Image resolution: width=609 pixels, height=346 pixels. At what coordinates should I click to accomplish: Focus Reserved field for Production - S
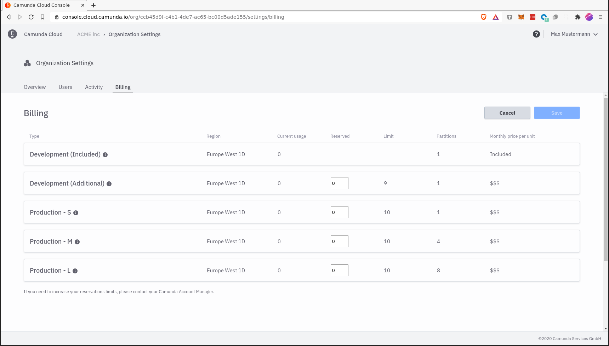[x=340, y=212]
